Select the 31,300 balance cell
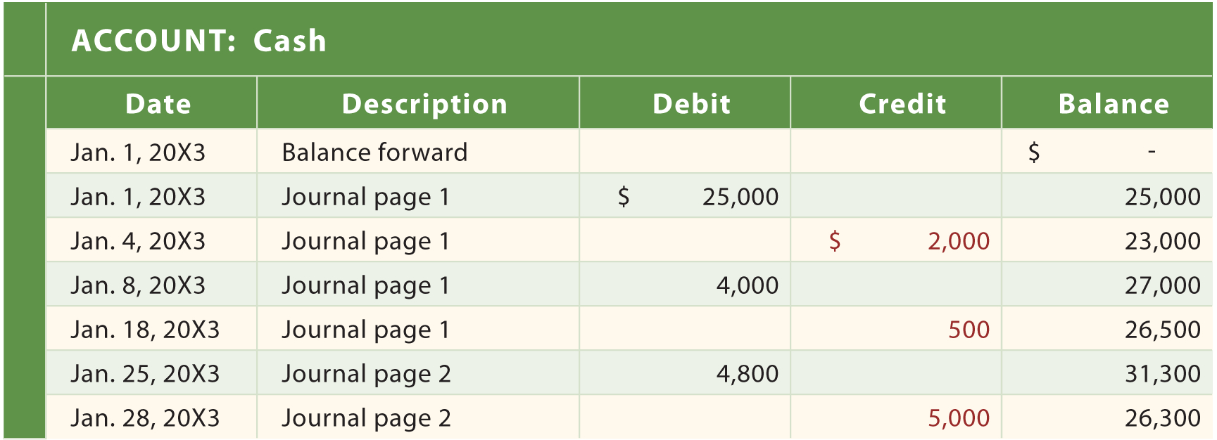Screen dimensions: 1217x440 point(1162,374)
